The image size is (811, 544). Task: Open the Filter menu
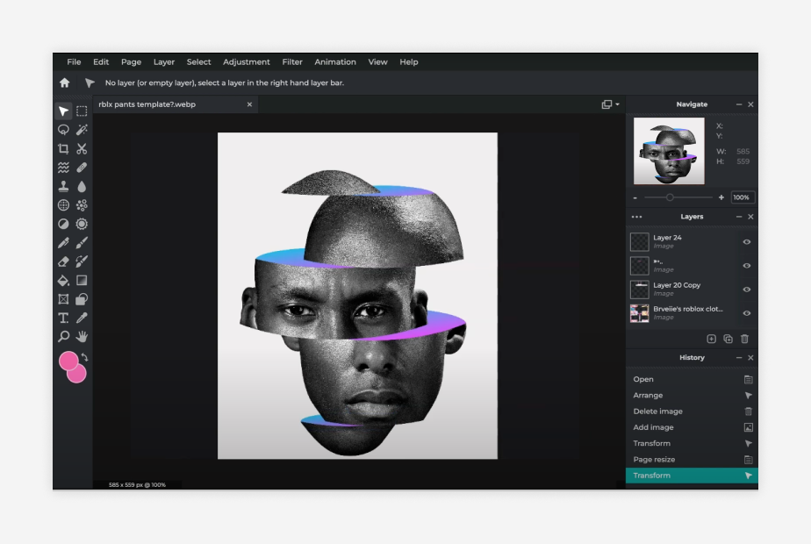tap(292, 62)
